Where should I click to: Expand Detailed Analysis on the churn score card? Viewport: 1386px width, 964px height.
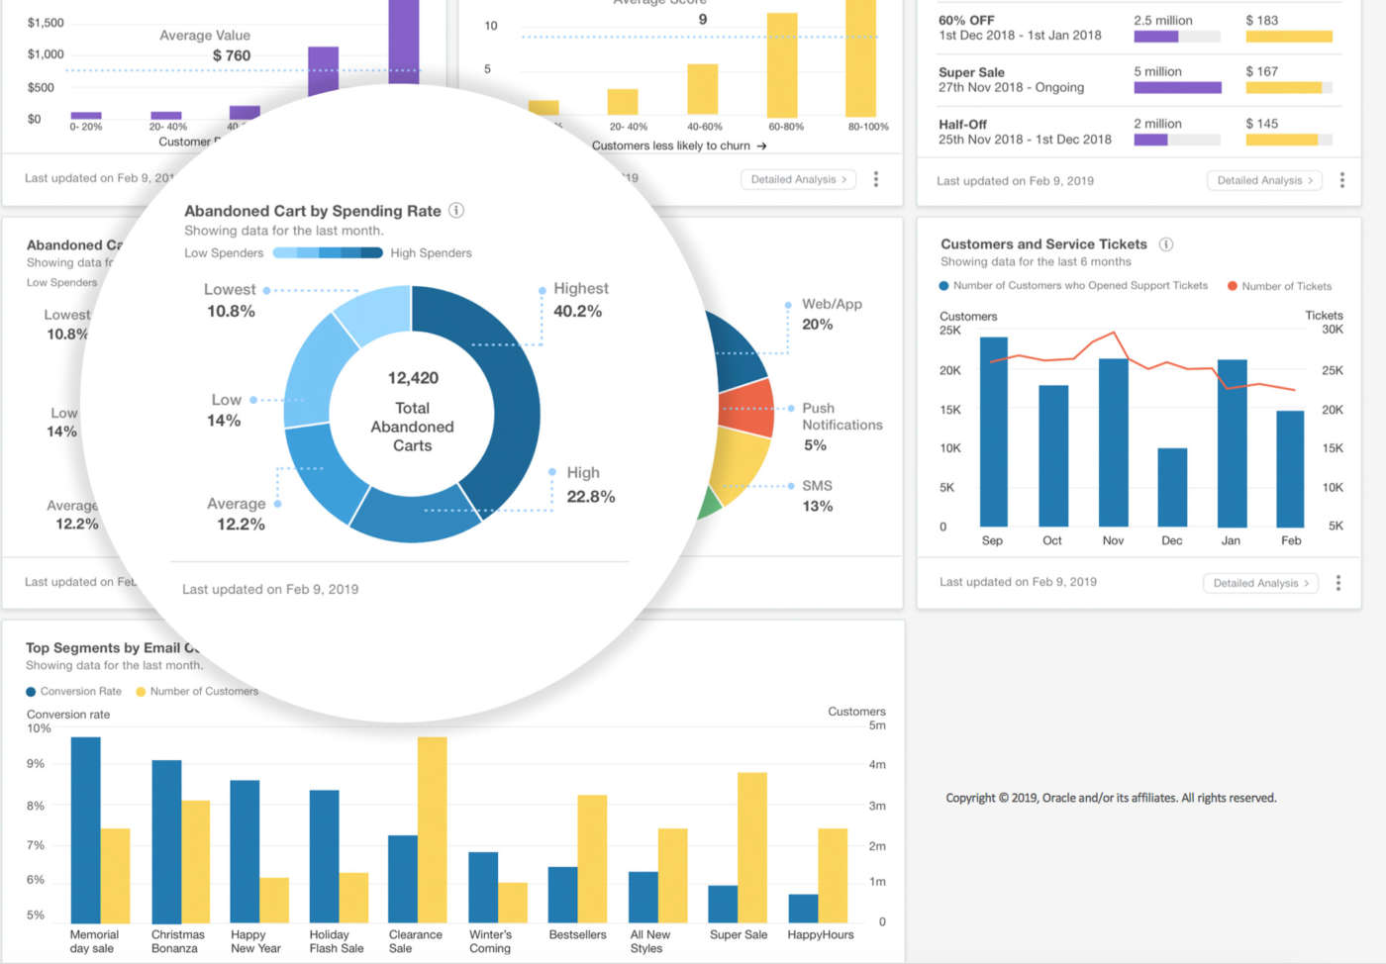pyautogui.click(x=798, y=179)
